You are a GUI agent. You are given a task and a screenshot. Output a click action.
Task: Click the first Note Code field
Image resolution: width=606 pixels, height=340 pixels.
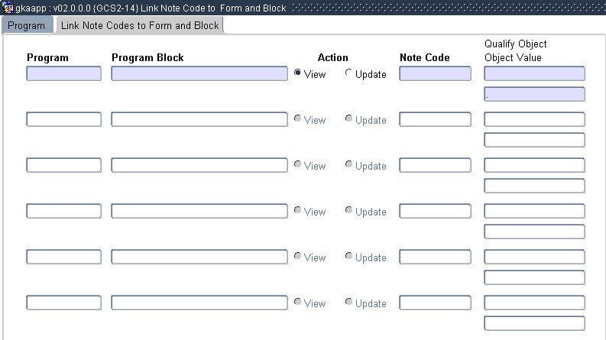coord(435,74)
